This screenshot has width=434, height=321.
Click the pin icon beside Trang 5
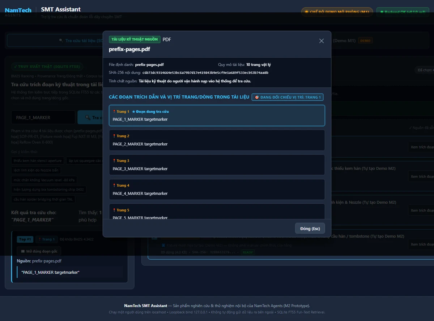pyautogui.click(x=114, y=210)
